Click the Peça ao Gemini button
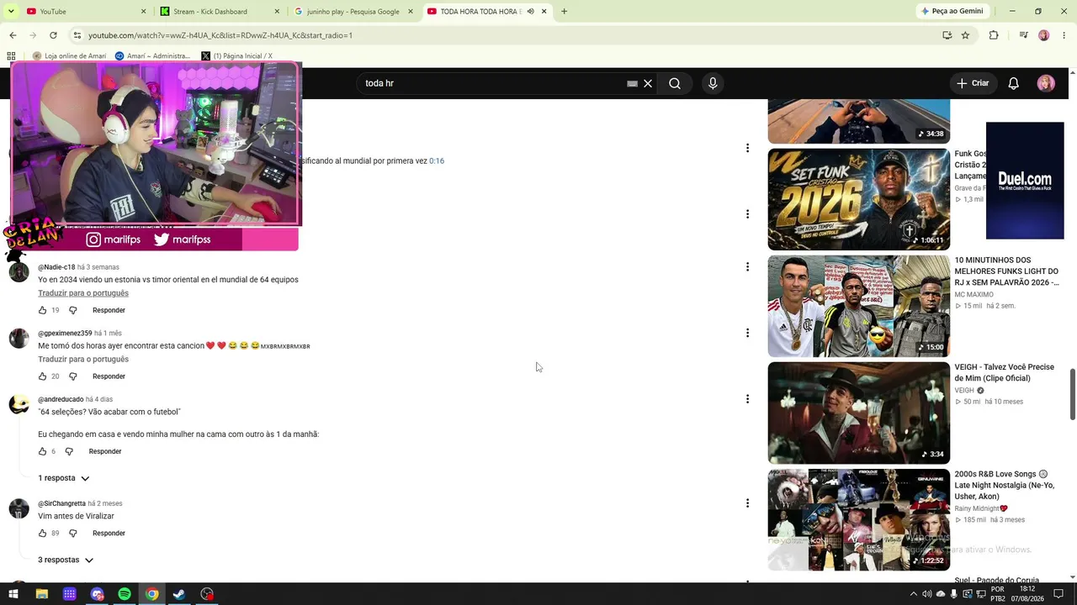Image resolution: width=1077 pixels, height=605 pixels. coord(952,12)
